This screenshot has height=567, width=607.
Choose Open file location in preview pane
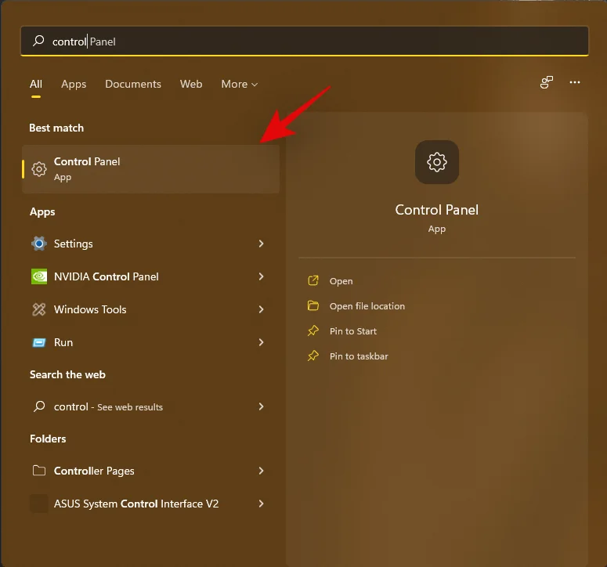(367, 306)
